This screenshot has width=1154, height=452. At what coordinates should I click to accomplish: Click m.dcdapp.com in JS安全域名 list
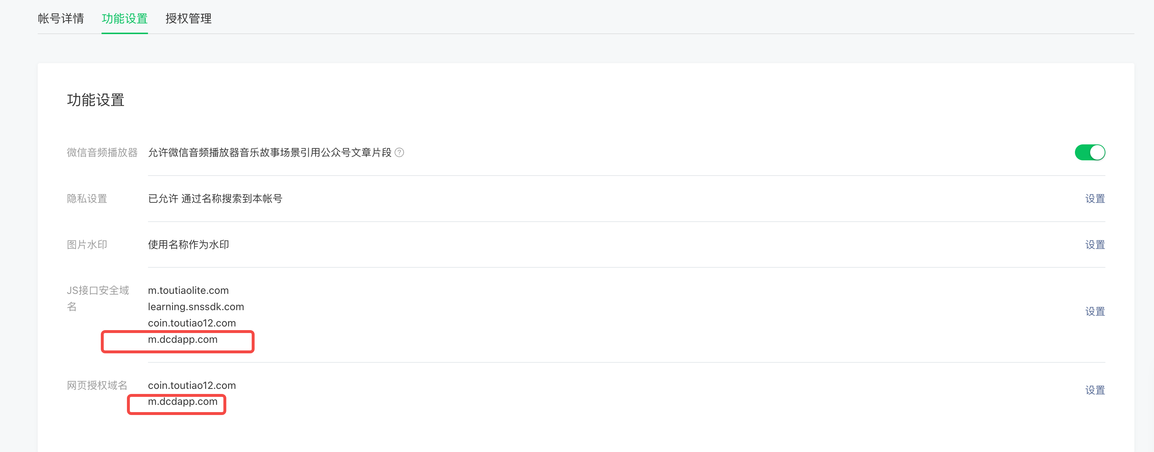pos(183,340)
